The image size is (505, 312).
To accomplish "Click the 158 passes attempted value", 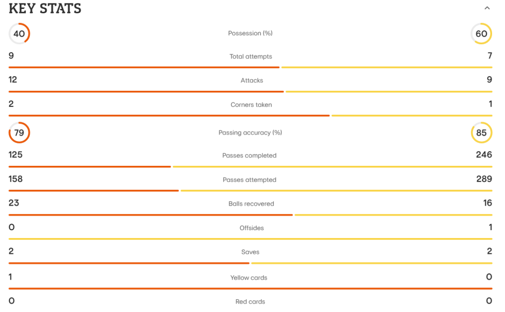I will (16, 179).
